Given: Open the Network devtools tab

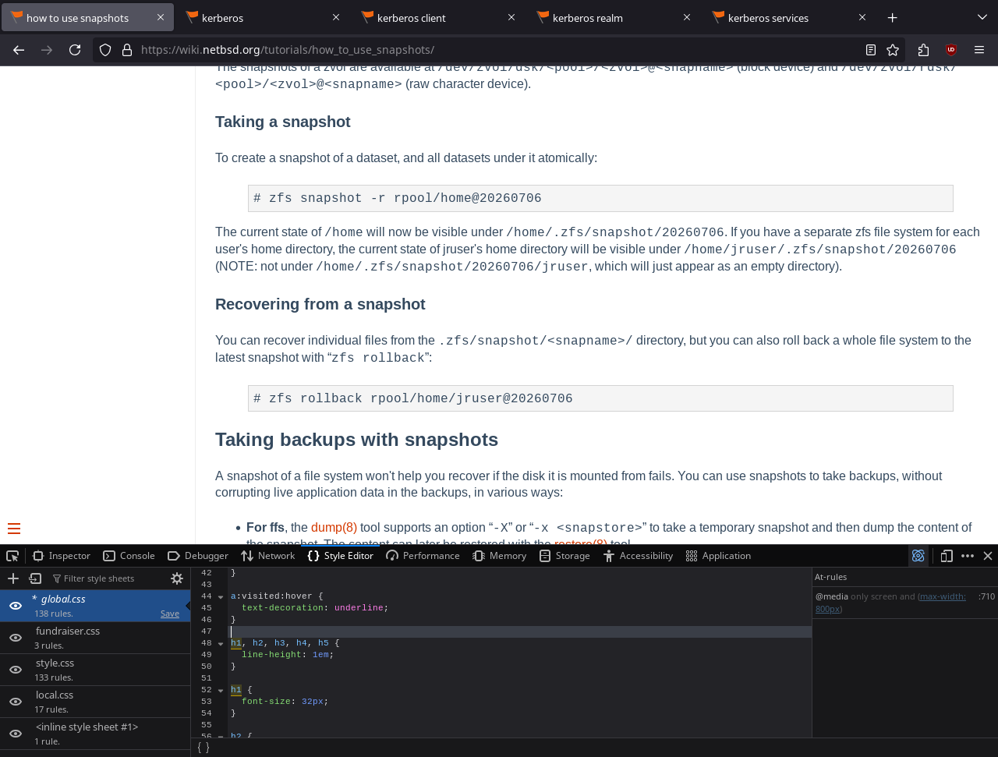Looking at the screenshot, I should (x=268, y=556).
